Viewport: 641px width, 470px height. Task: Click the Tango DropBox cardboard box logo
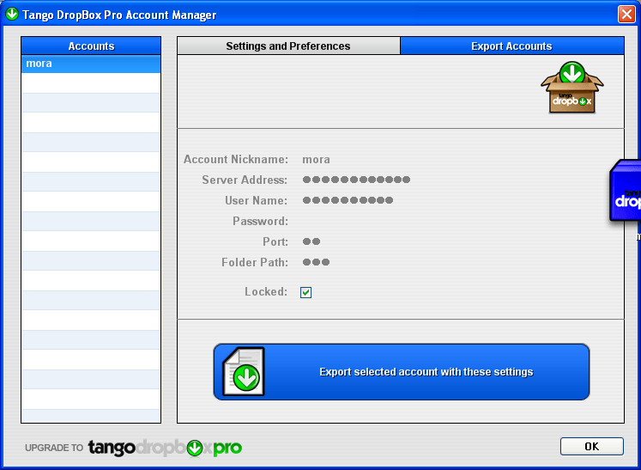pos(571,88)
